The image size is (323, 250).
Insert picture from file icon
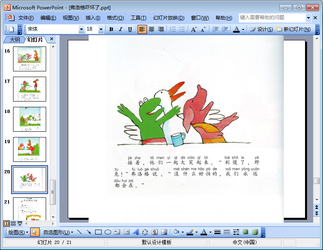pyautogui.click(x=164, y=232)
